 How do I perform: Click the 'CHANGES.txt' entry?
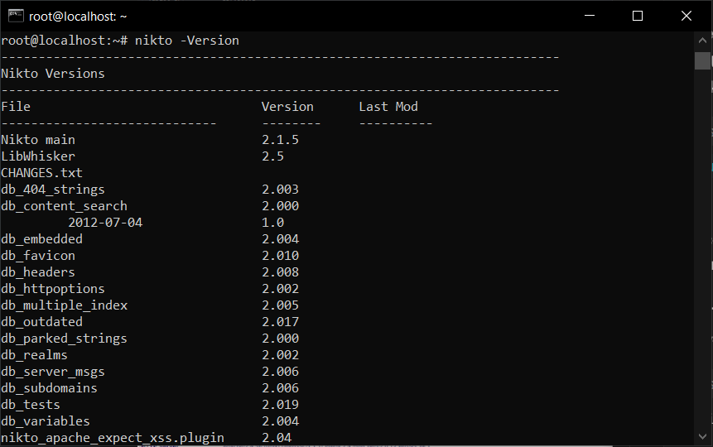[x=42, y=173]
